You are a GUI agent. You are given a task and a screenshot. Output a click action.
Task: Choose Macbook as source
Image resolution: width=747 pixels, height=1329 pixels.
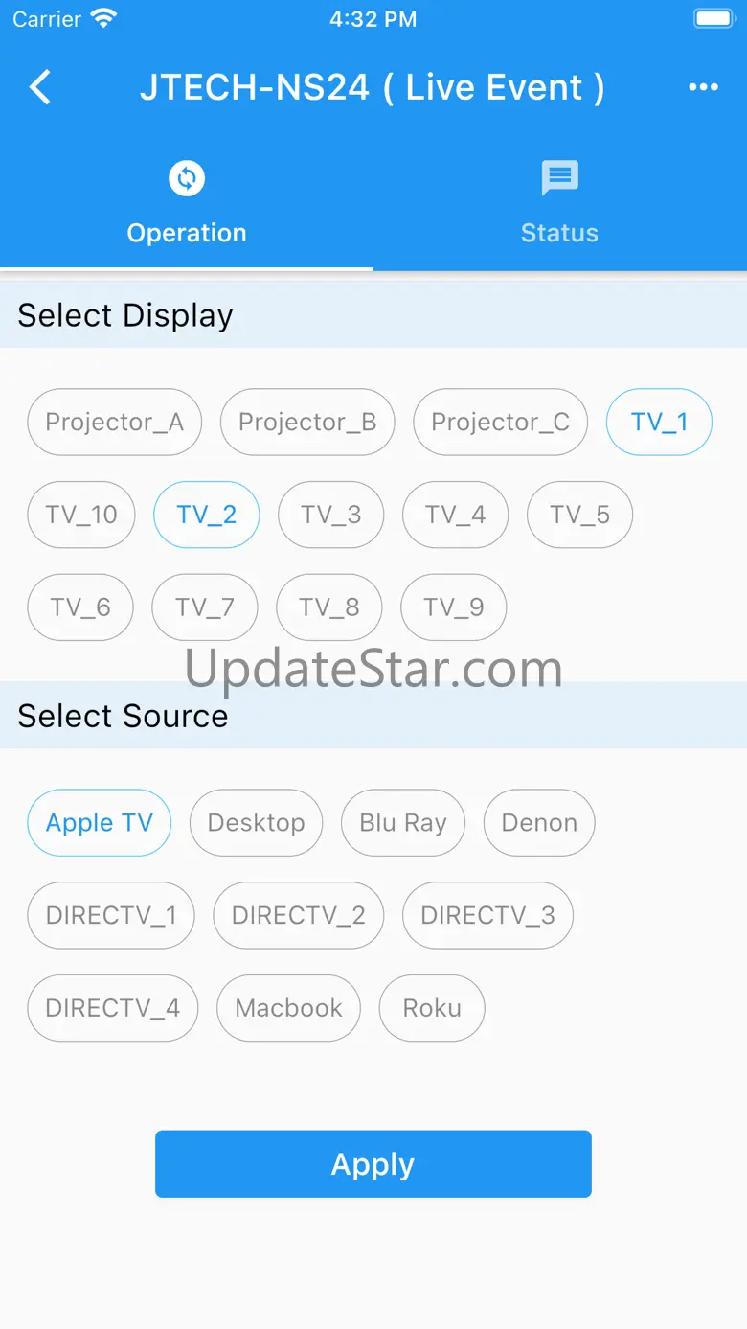tap(288, 1008)
